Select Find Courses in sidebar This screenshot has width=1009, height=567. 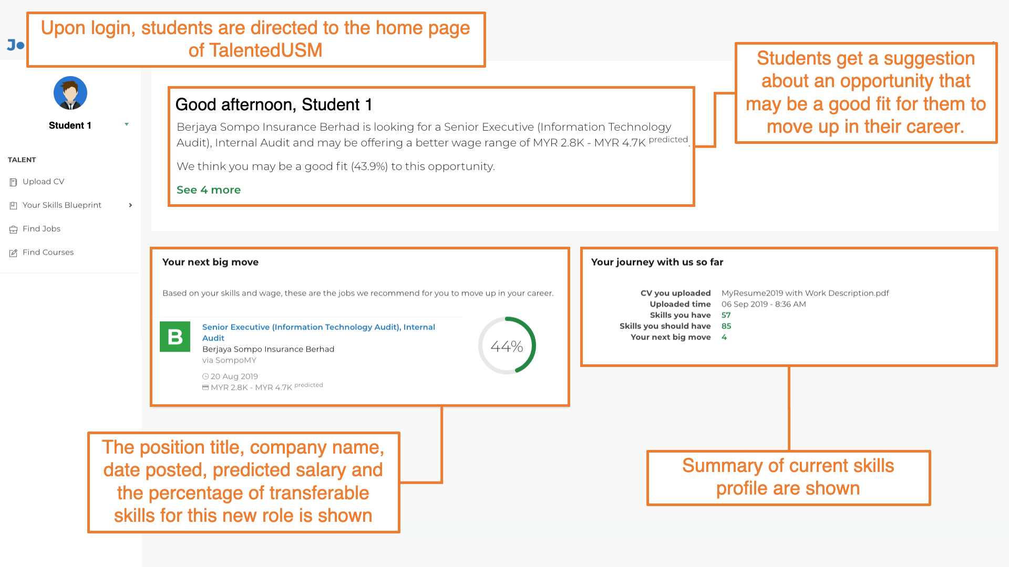(x=48, y=253)
